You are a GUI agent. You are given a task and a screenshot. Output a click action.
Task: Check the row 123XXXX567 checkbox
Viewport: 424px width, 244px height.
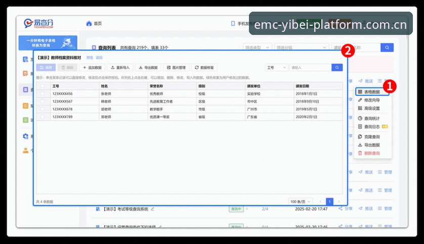click(43, 101)
